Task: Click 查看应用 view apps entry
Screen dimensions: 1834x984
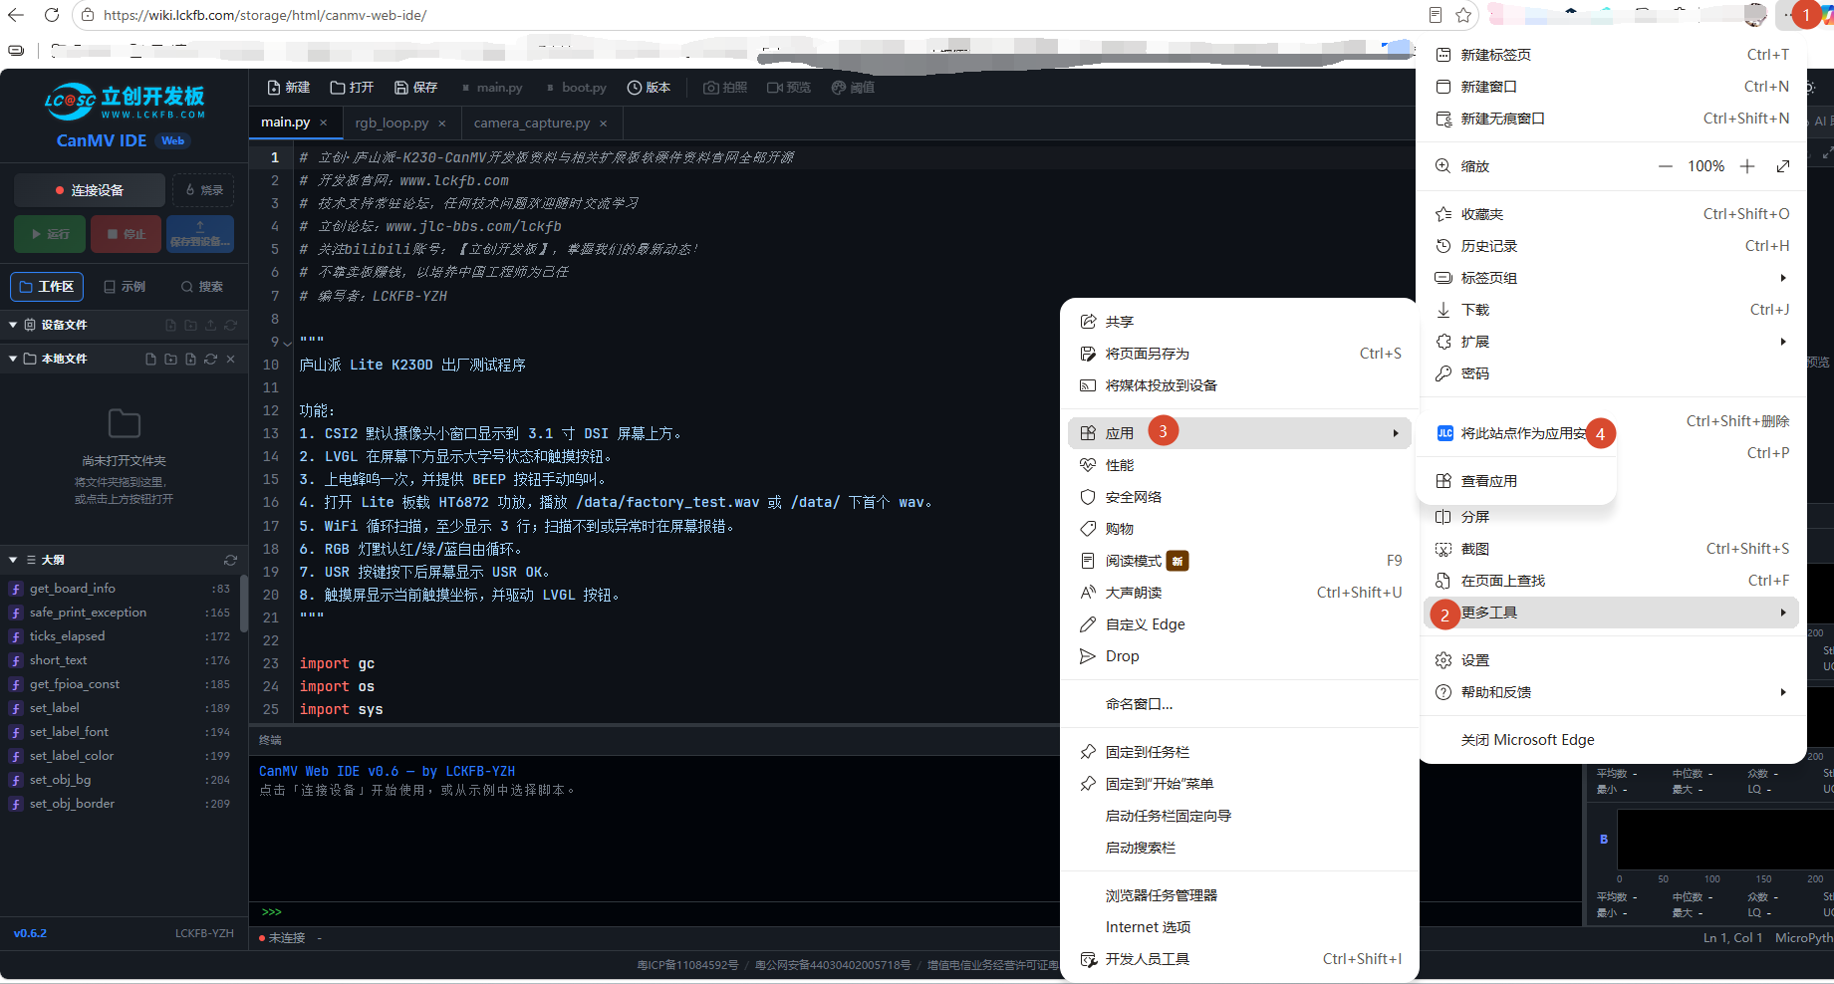Action: (1516, 481)
